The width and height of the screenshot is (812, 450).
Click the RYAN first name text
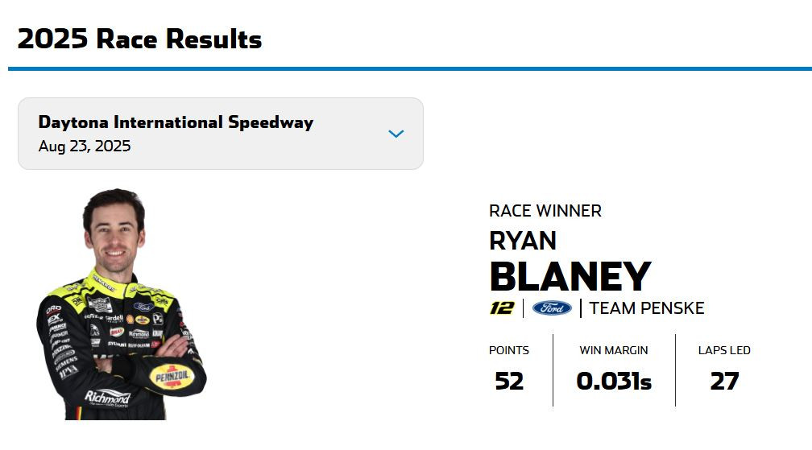click(523, 241)
